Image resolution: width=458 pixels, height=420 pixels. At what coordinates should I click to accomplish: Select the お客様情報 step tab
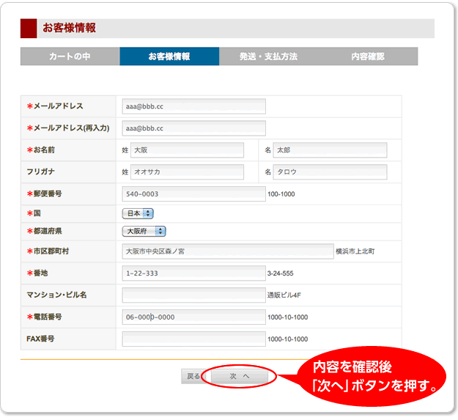(x=169, y=56)
